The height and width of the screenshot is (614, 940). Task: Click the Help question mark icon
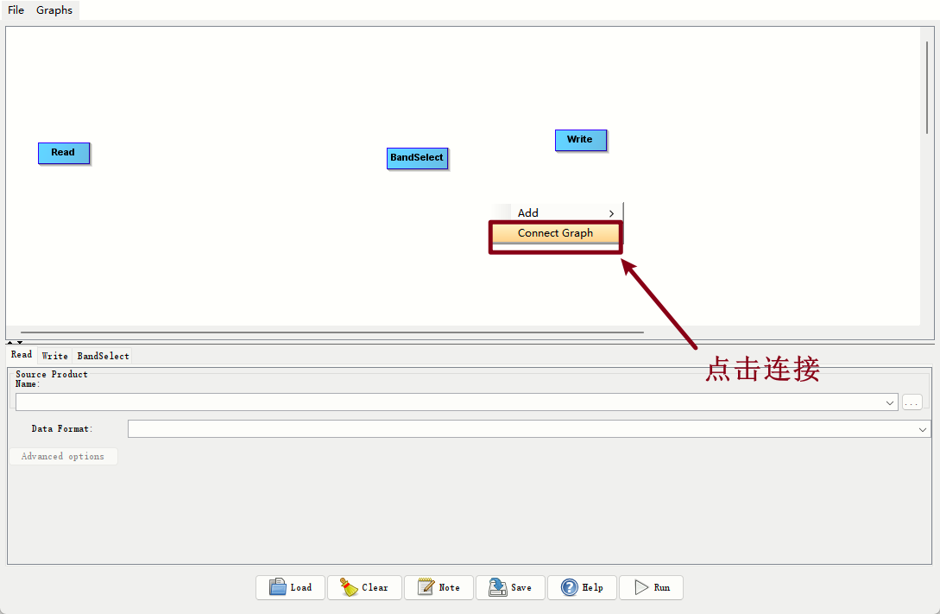pyautogui.click(x=569, y=587)
